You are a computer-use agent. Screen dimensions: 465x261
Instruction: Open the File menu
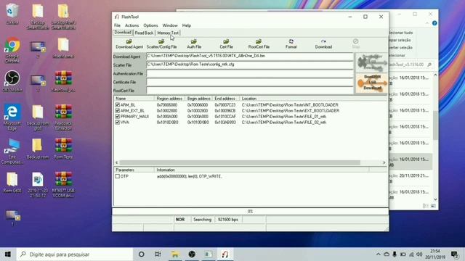pyautogui.click(x=117, y=25)
